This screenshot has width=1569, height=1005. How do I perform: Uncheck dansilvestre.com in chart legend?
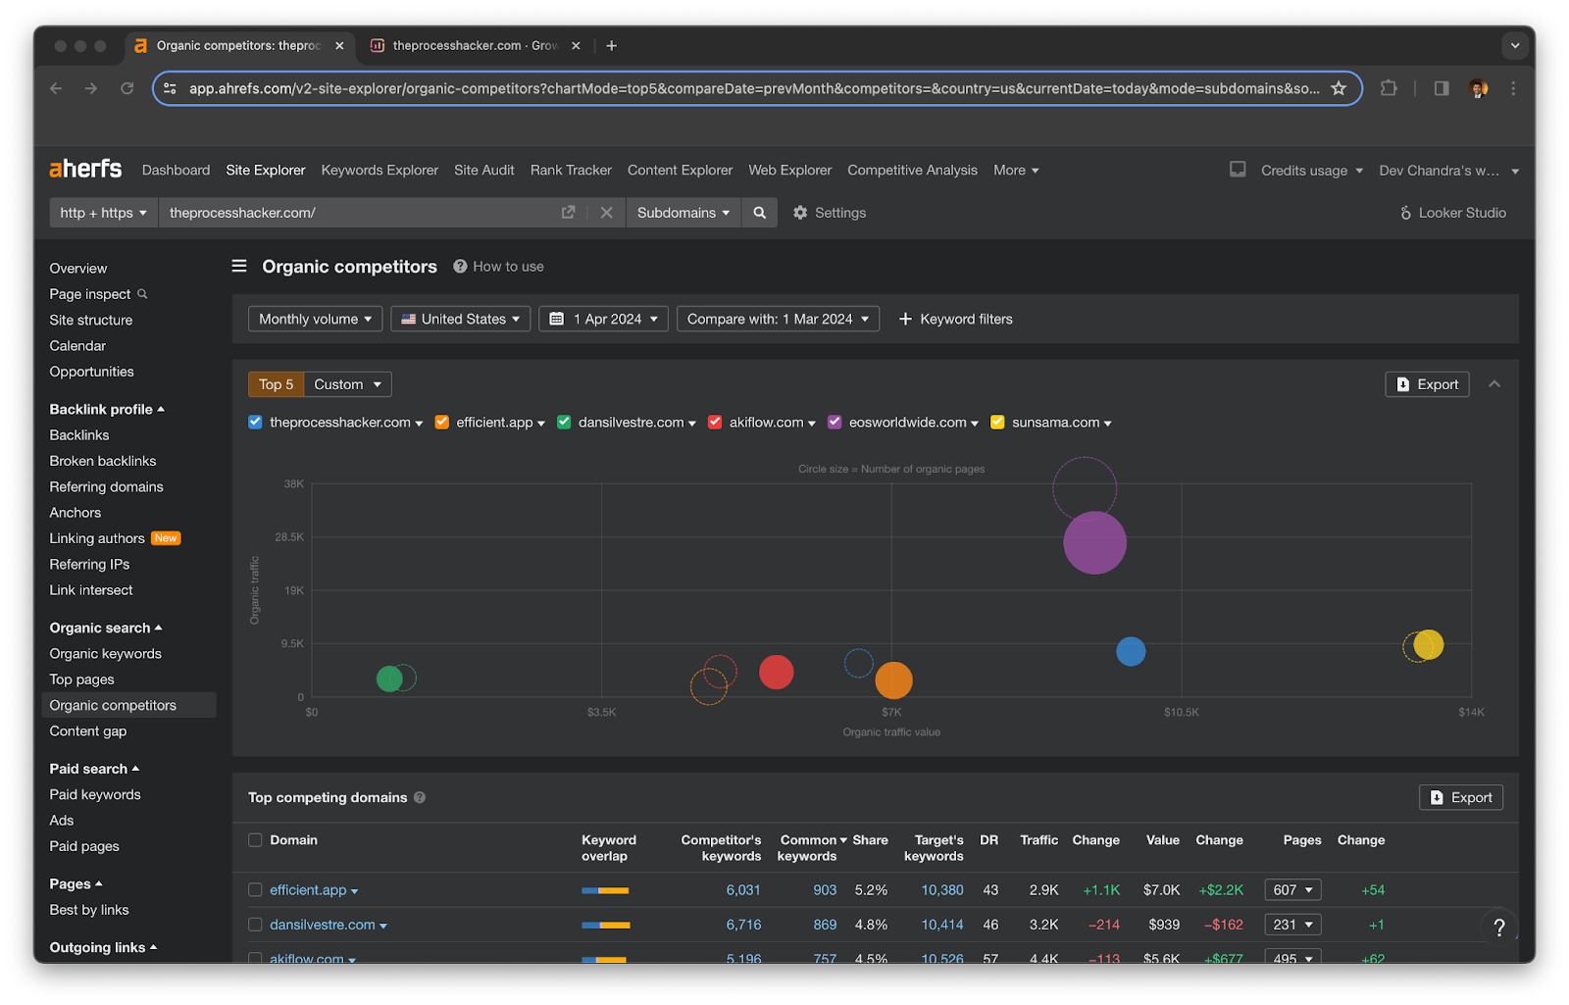click(564, 423)
